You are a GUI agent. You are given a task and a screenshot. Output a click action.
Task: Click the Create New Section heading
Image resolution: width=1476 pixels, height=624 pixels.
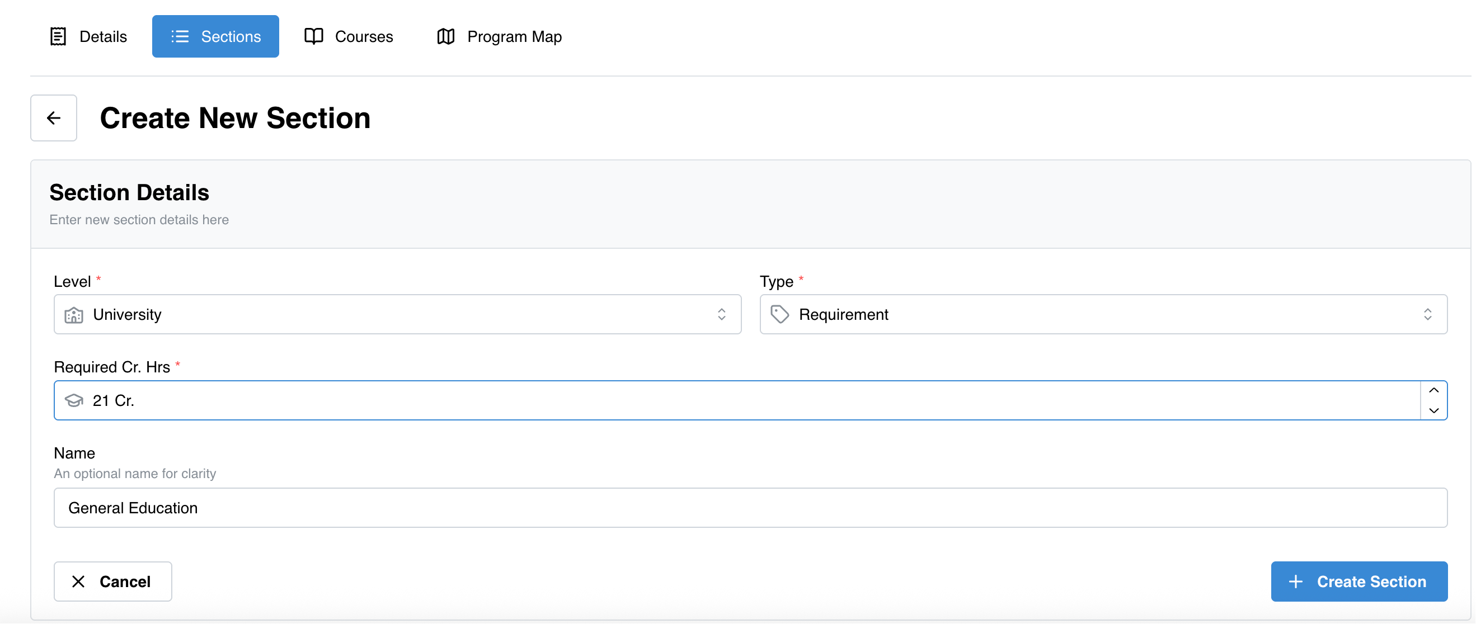tap(235, 119)
